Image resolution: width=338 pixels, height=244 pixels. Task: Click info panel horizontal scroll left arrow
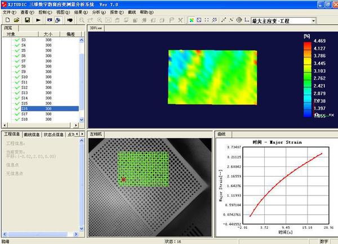click(x=5, y=234)
